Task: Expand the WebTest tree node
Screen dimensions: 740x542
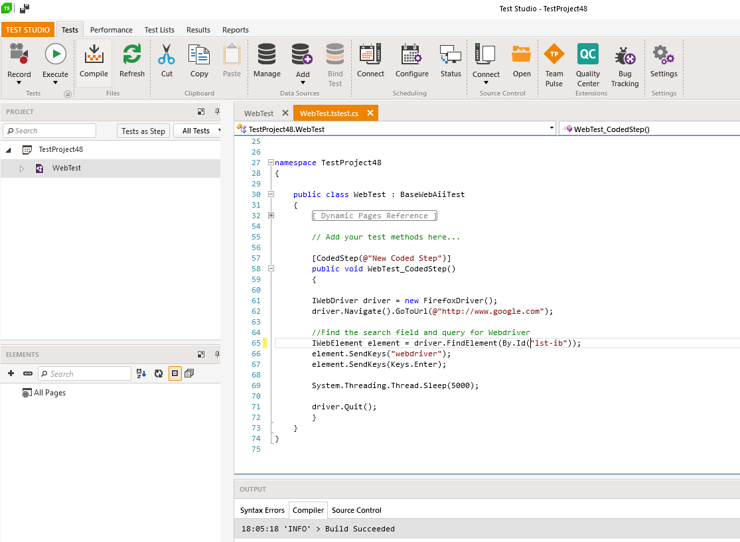Action: (x=21, y=169)
